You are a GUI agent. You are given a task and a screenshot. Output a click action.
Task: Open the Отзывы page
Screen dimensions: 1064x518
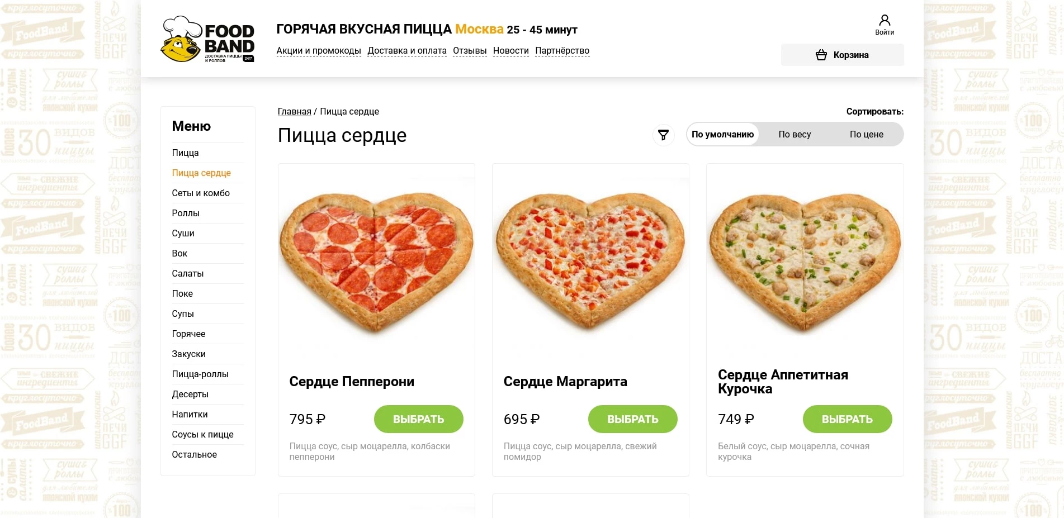pyautogui.click(x=469, y=50)
